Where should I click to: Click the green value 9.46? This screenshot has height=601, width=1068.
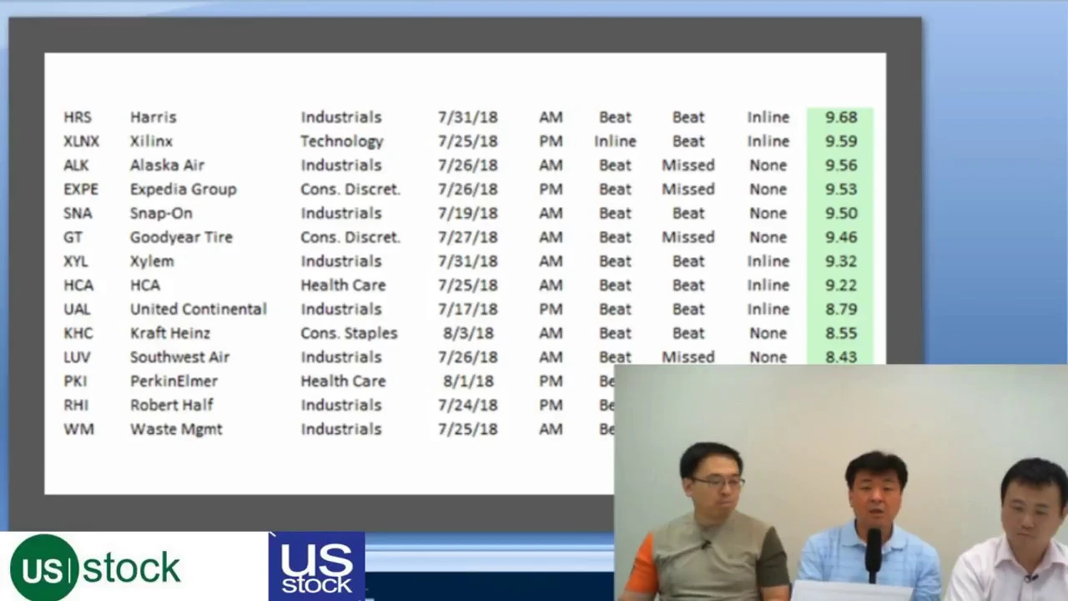pyautogui.click(x=841, y=237)
